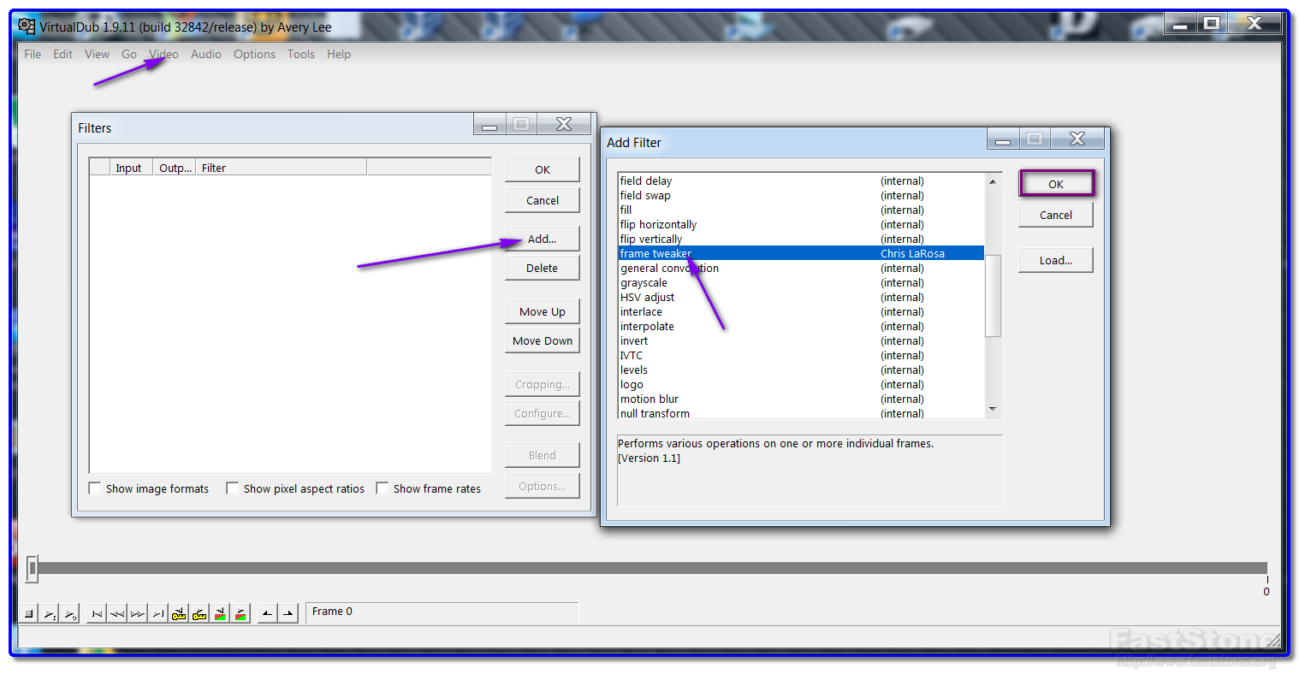The height and width of the screenshot is (674, 1299).
Task: Confirm Add Filter with OK button
Action: (1056, 184)
